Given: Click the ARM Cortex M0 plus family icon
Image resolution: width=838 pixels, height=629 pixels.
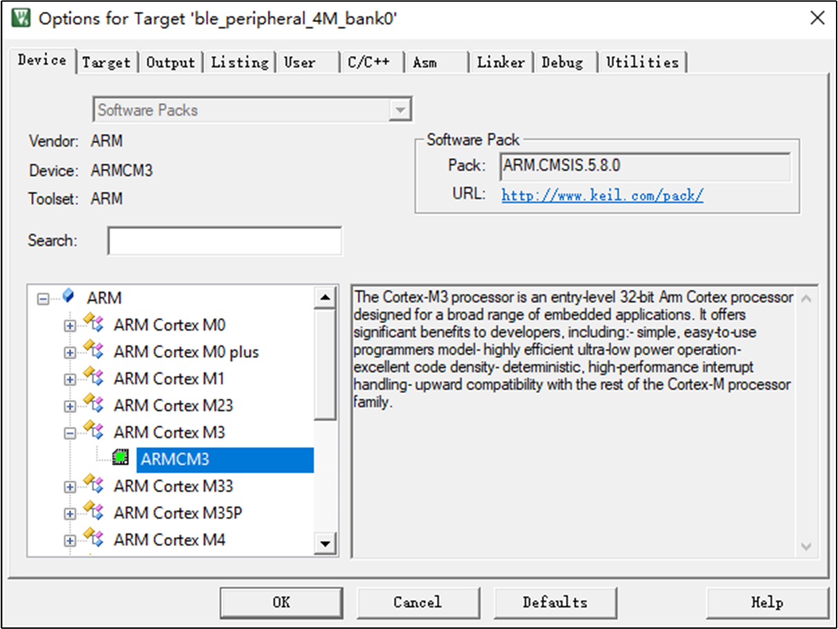Looking at the screenshot, I should [x=93, y=350].
